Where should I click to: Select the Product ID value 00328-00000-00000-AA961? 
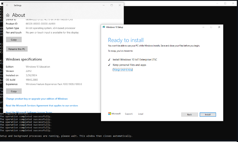click(41, 24)
